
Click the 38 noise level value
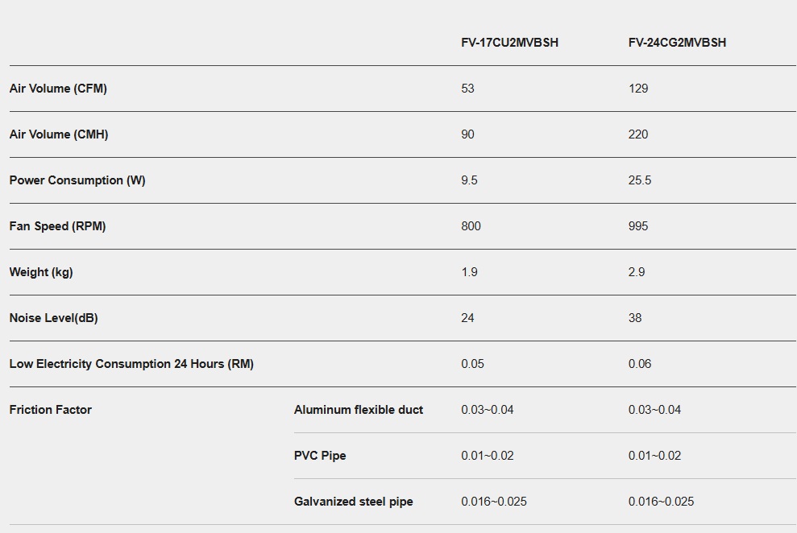[x=635, y=318]
